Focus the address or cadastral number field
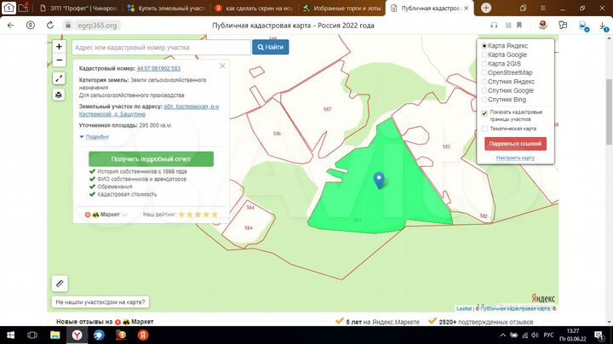Screen dimensions: 613x344 coord(161,48)
